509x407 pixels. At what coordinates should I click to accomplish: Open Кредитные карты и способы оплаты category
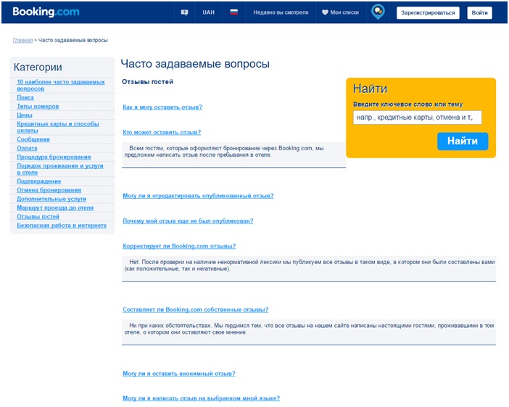(x=58, y=127)
